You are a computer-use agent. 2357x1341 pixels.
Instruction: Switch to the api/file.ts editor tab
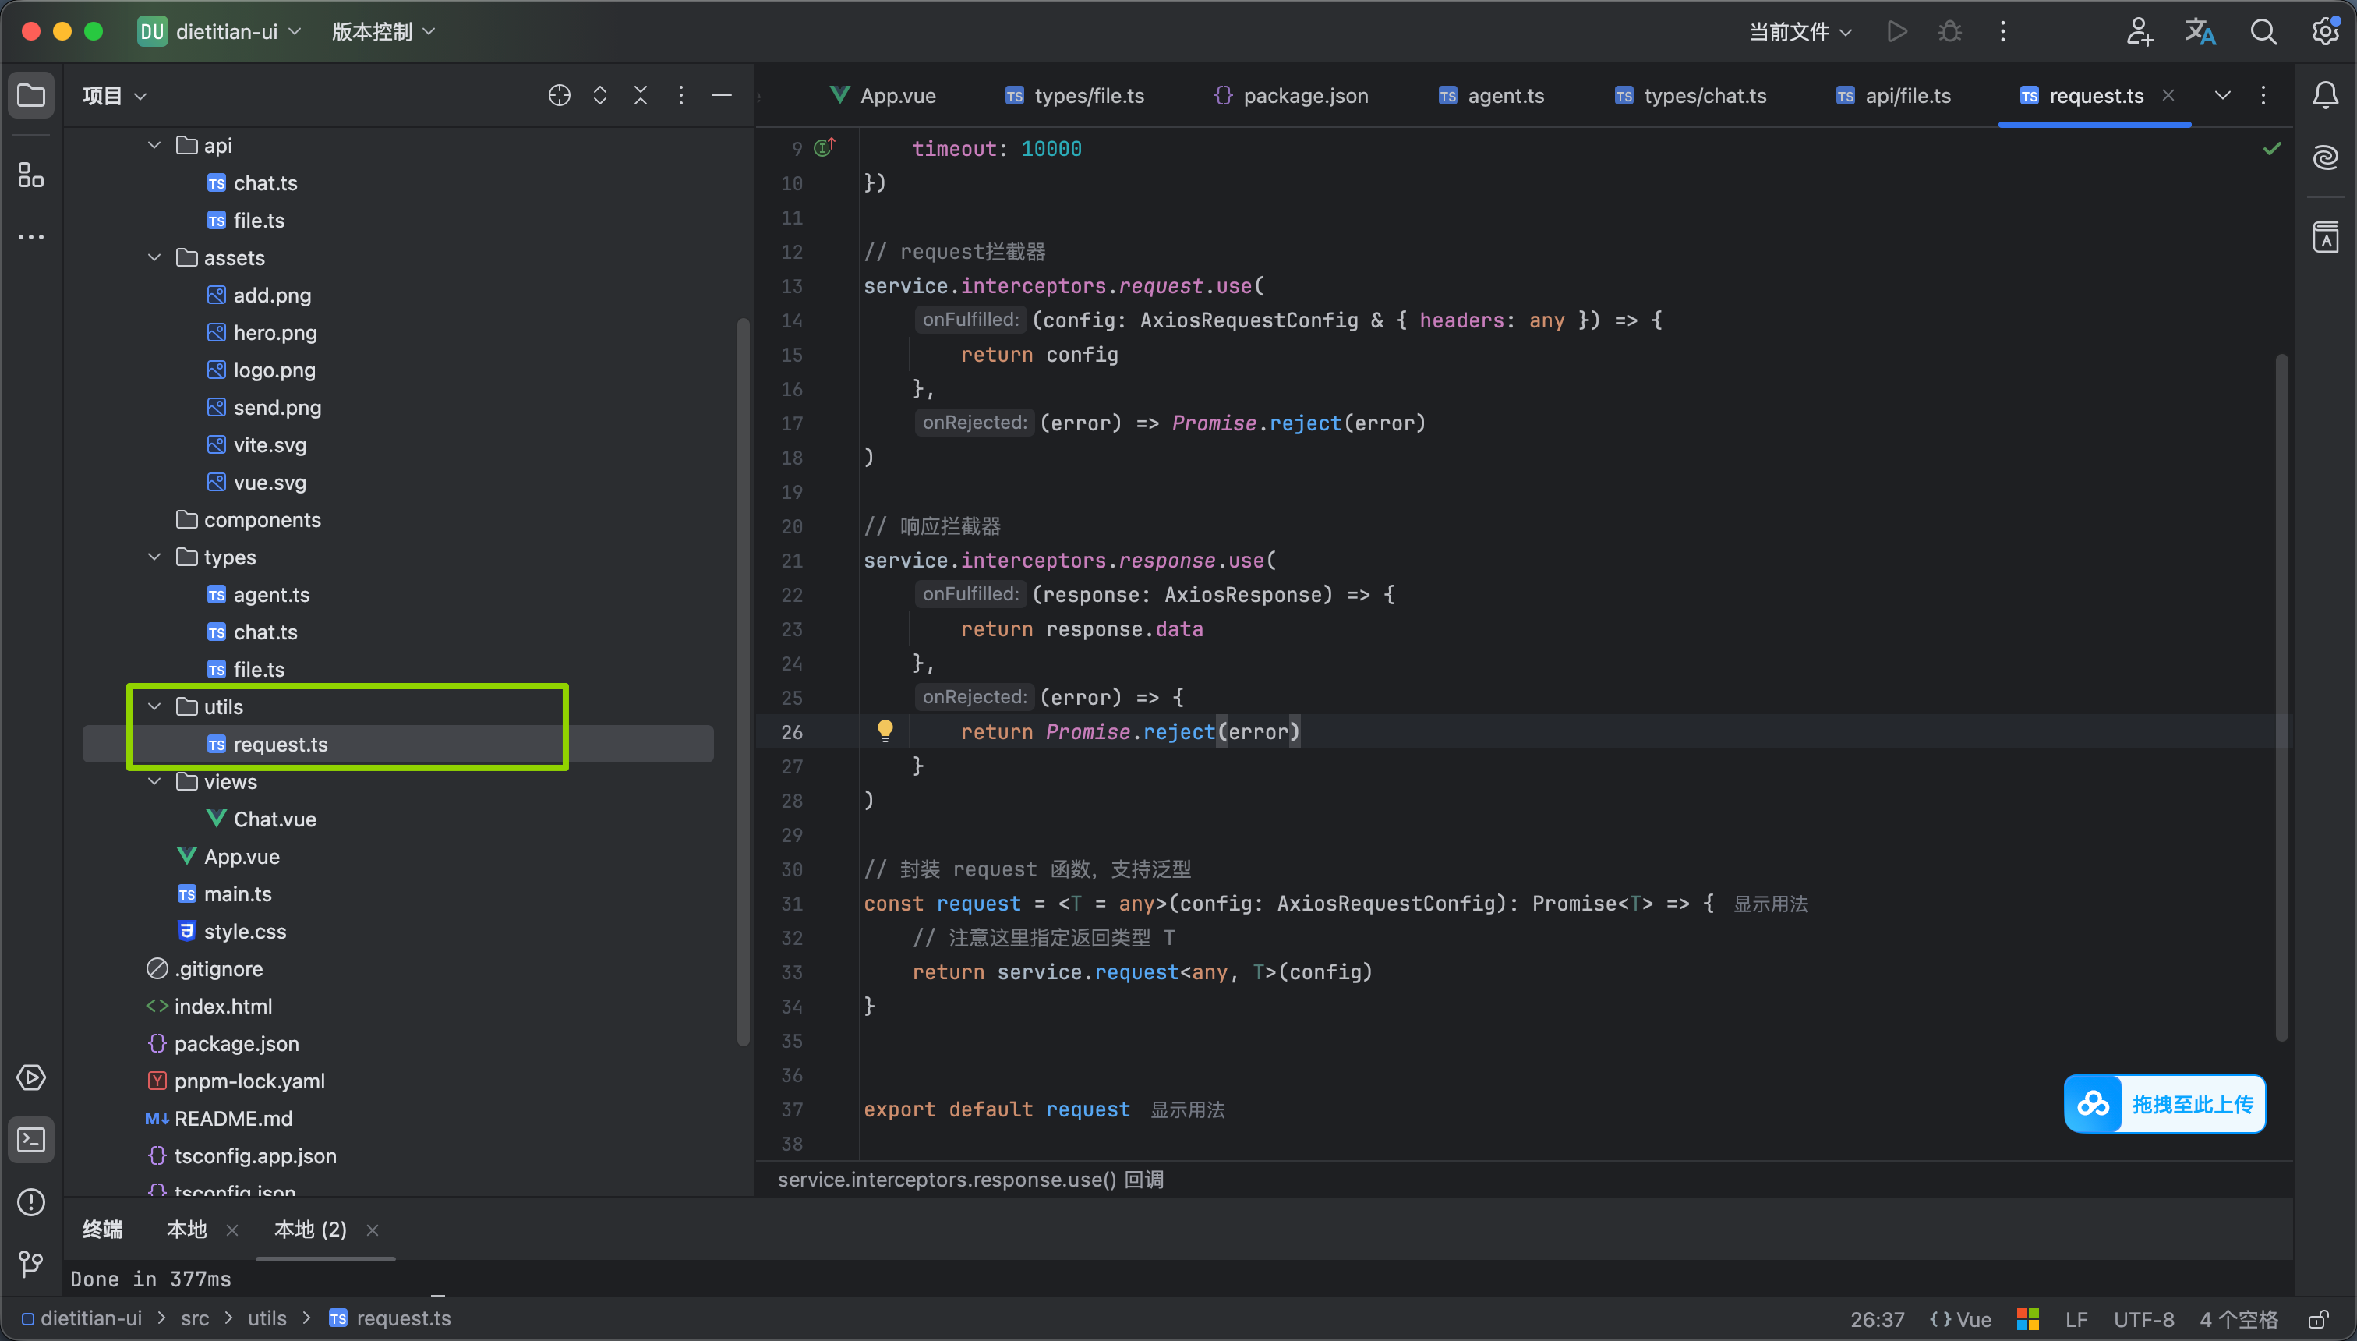coord(1894,95)
